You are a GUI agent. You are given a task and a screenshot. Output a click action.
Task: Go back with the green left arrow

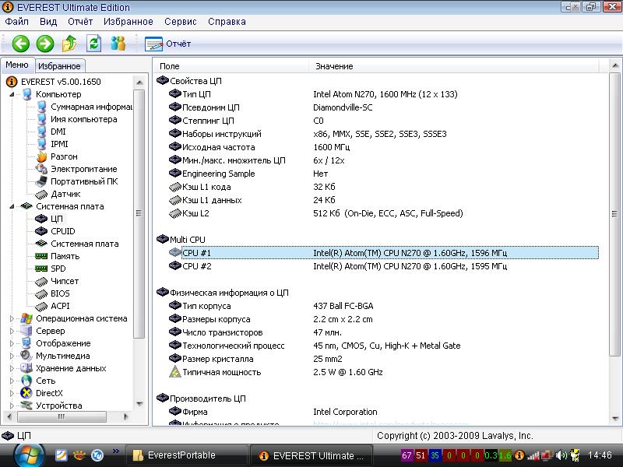(x=21, y=44)
